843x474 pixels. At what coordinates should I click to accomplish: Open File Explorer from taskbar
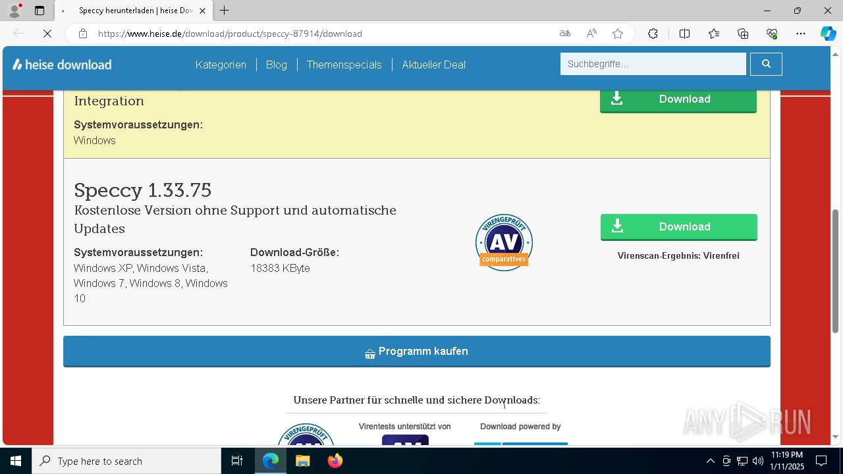pyautogui.click(x=302, y=461)
